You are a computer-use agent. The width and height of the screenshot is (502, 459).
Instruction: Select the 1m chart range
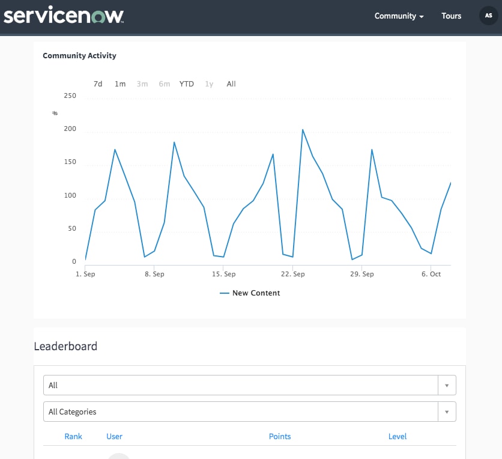point(120,84)
